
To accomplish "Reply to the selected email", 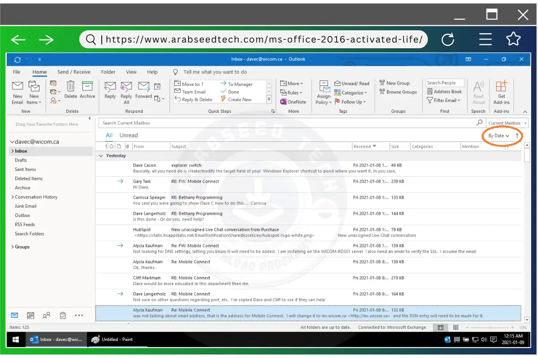I will [110, 92].
